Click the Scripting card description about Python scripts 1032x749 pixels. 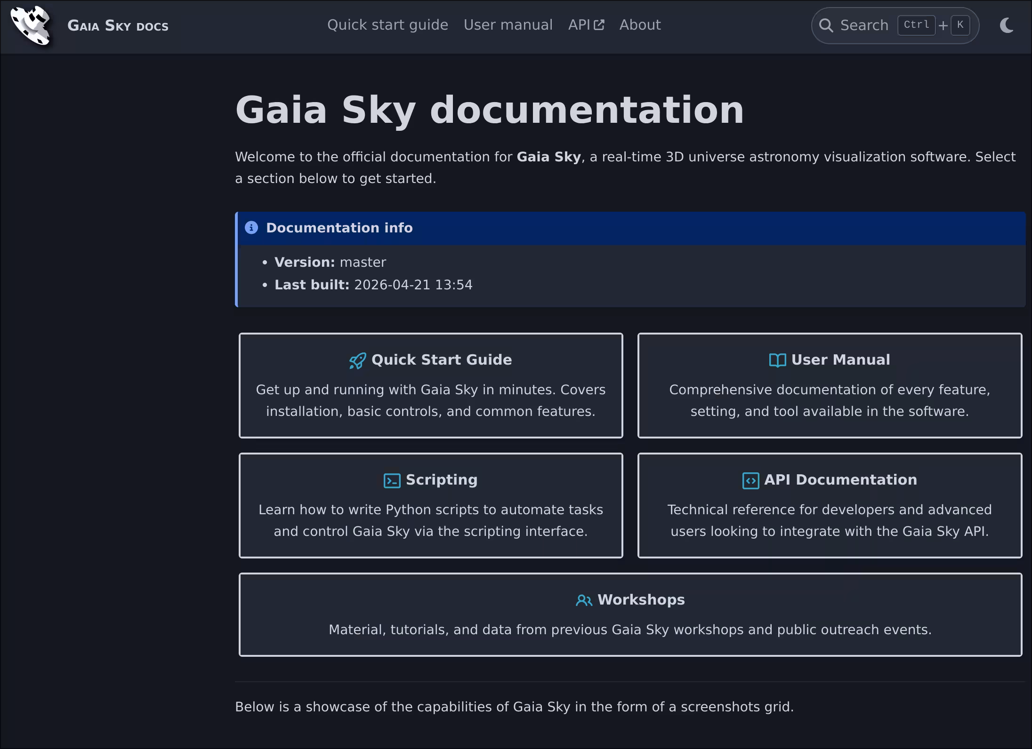point(431,520)
